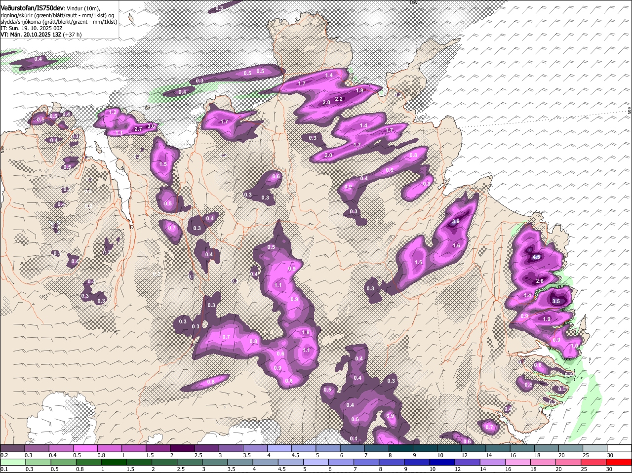Click the map precipitation value 2.6

click(x=540, y=281)
